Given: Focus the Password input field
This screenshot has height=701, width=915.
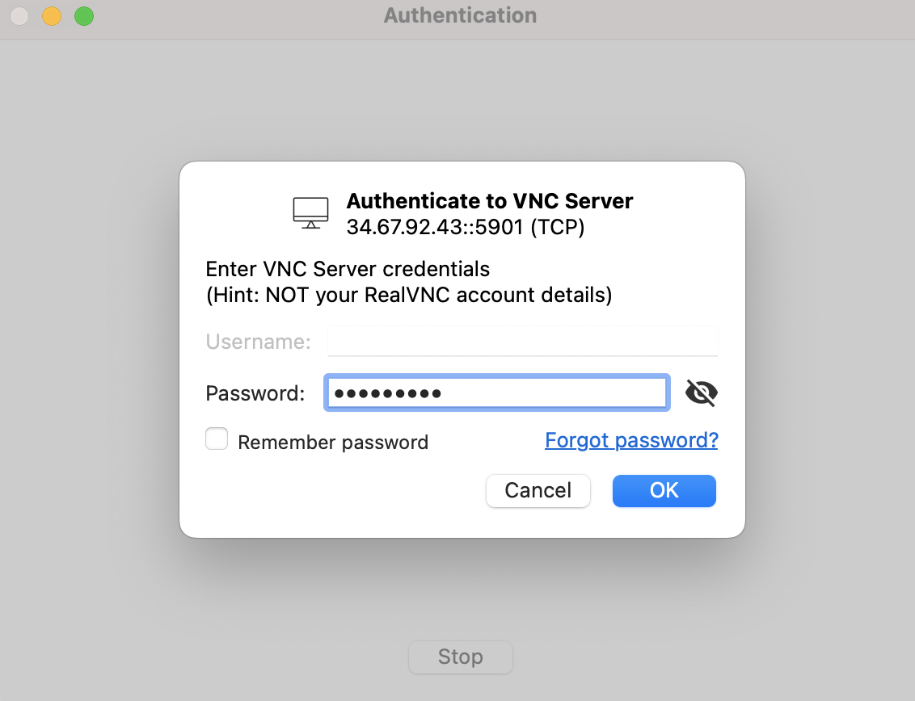Looking at the screenshot, I should pyautogui.click(x=496, y=392).
